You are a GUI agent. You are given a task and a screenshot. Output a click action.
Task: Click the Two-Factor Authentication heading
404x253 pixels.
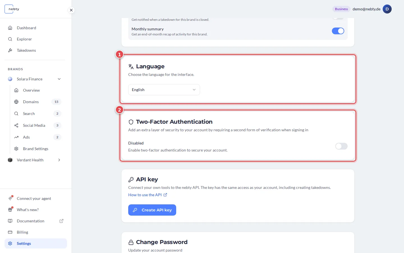174,122
